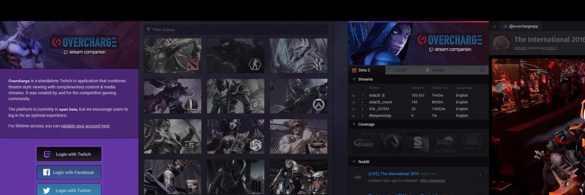Click the 155,437 viewers count
585x195 pixels.
[418, 96]
